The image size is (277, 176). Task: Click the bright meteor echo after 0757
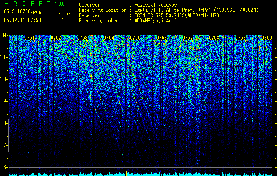click(203, 154)
